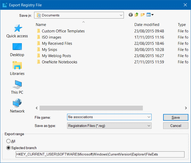Open Quick access in the places bar
191x163 pixels.
(17, 31)
